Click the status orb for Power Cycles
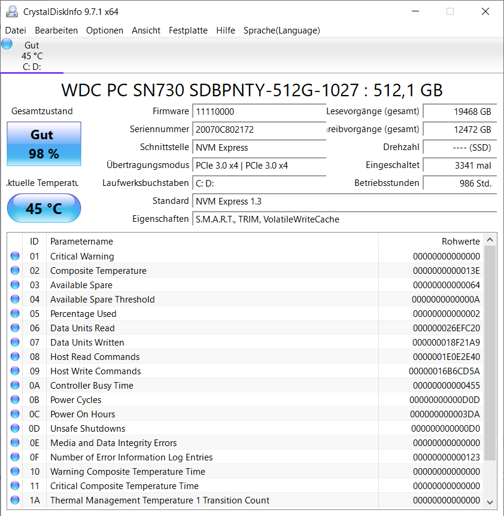504x516 pixels. tap(15, 399)
